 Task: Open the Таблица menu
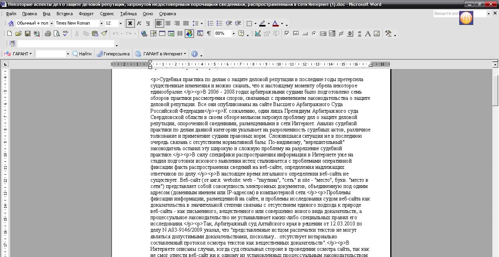point(128,14)
